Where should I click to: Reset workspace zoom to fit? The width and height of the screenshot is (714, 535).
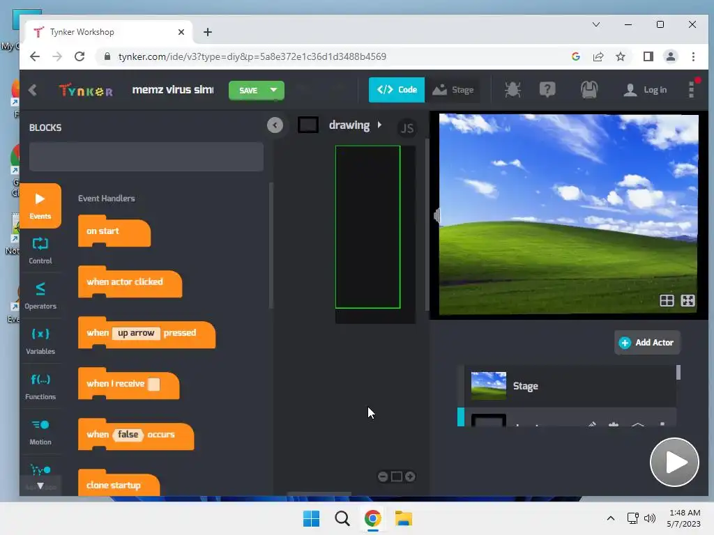tap(397, 476)
